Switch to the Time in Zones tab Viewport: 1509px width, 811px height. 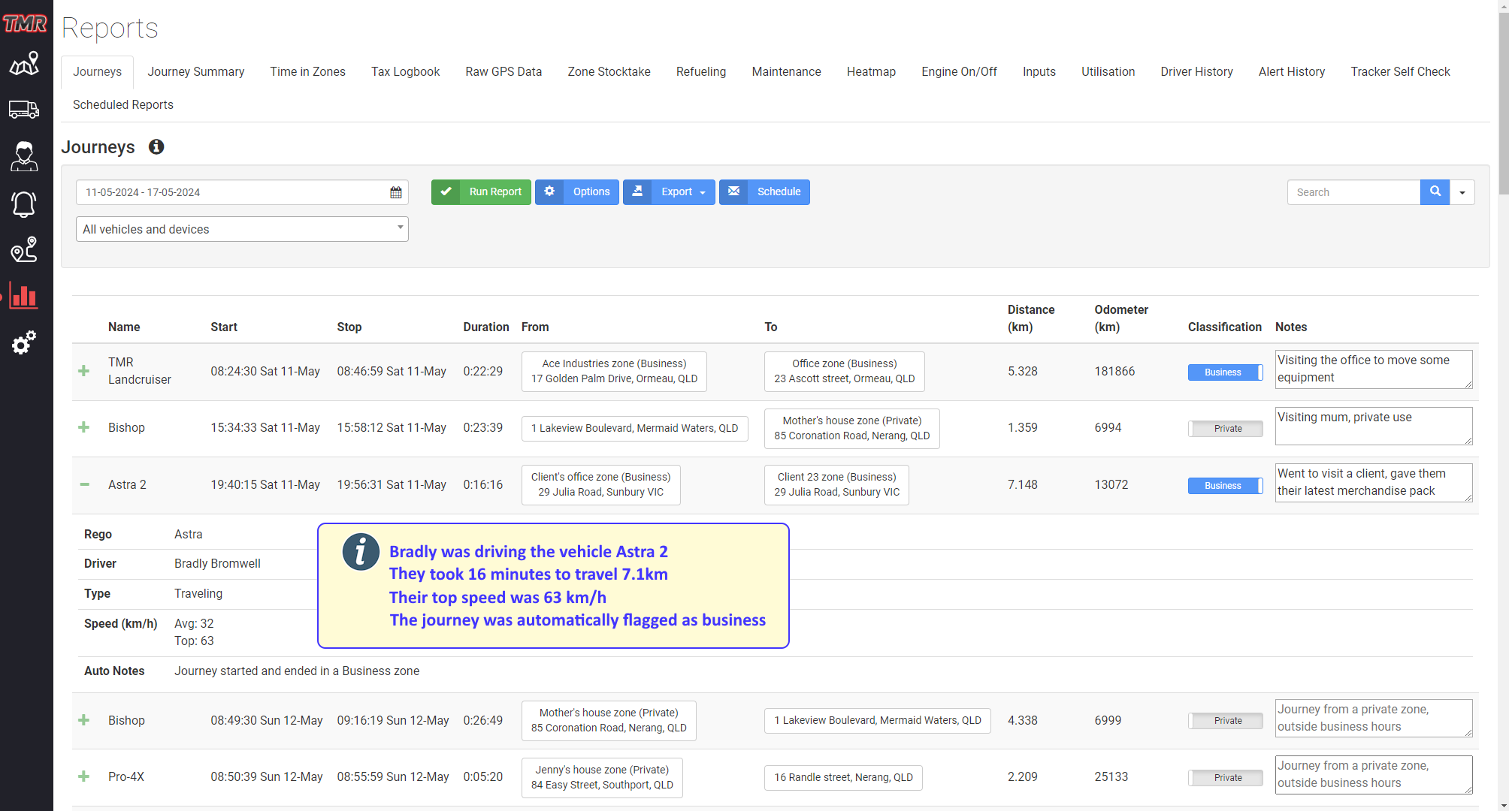click(x=308, y=72)
